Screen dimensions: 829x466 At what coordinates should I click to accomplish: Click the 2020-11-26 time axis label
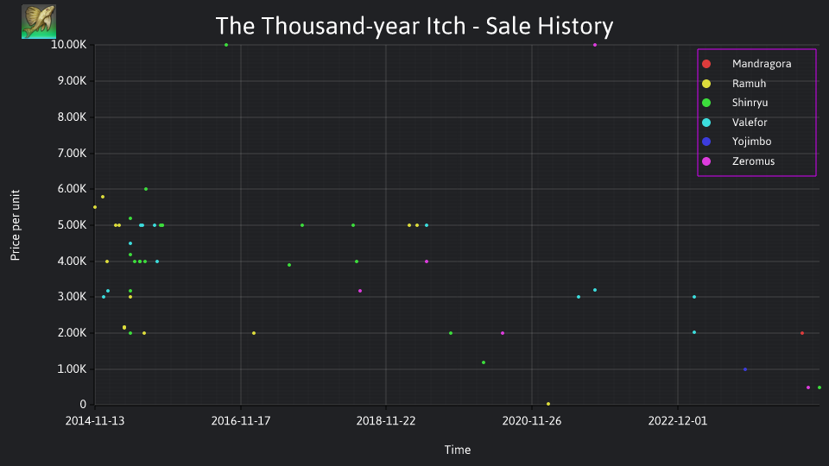point(531,421)
